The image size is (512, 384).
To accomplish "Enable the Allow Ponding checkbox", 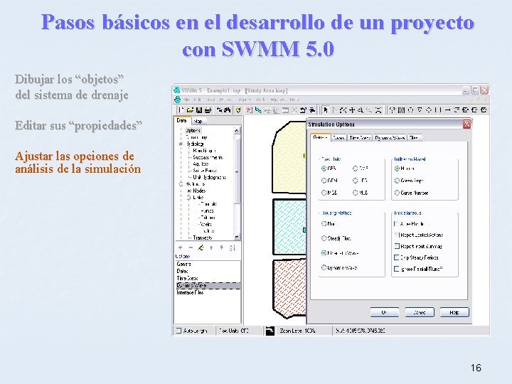I will [x=397, y=224].
